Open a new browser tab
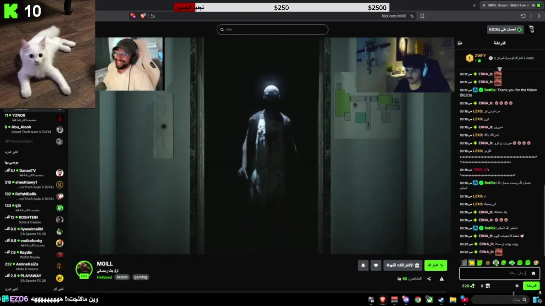Viewport: 545px width, 306px height. (x=474, y=5)
